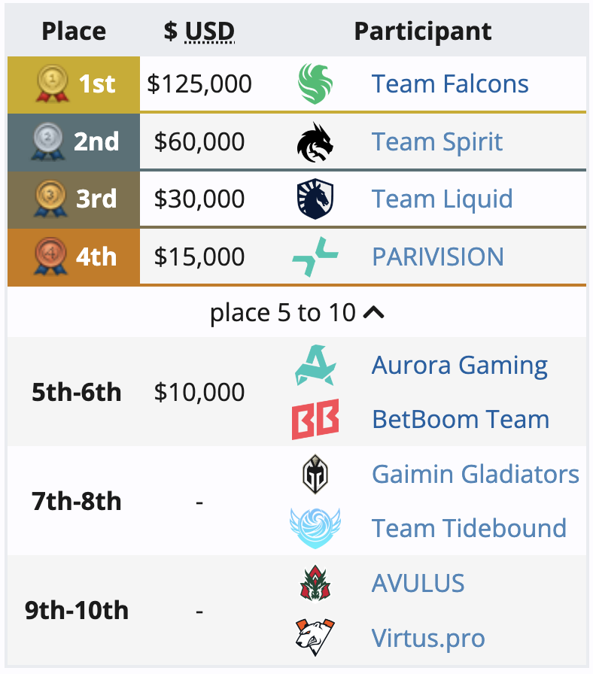
Task: Click the Gaimin Gladiators helmet logo
Action: click(315, 474)
